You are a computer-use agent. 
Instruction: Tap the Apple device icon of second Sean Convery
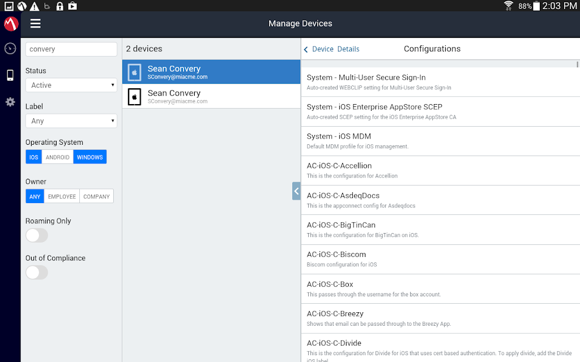coord(134,97)
